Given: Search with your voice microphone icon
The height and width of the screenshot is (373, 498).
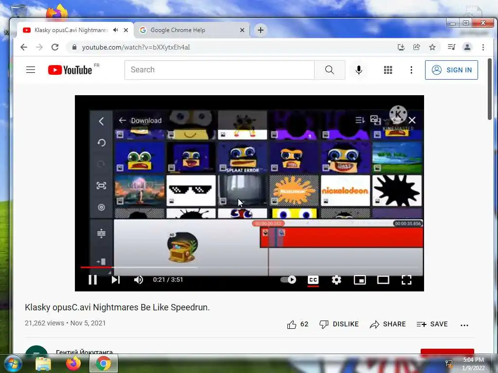Looking at the screenshot, I should coord(359,70).
